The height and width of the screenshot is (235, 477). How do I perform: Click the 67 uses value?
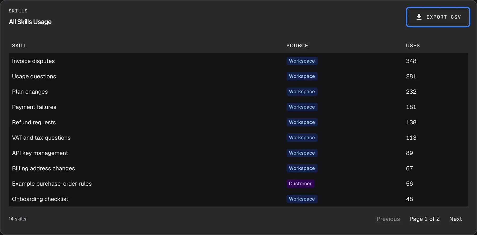(409, 168)
